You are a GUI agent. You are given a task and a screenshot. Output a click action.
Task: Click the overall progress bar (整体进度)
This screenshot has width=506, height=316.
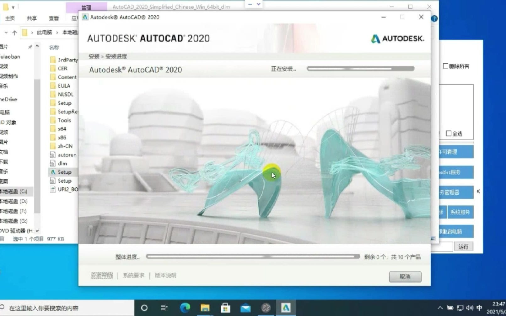(x=253, y=256)
